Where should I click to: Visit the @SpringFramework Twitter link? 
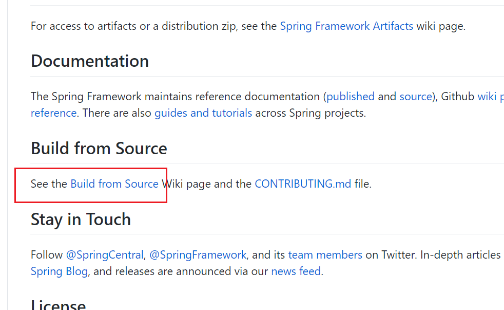tap(198, 255)
